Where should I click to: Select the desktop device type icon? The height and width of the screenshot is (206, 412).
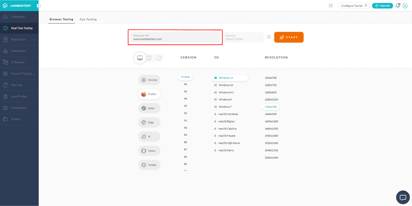point(140,58)
